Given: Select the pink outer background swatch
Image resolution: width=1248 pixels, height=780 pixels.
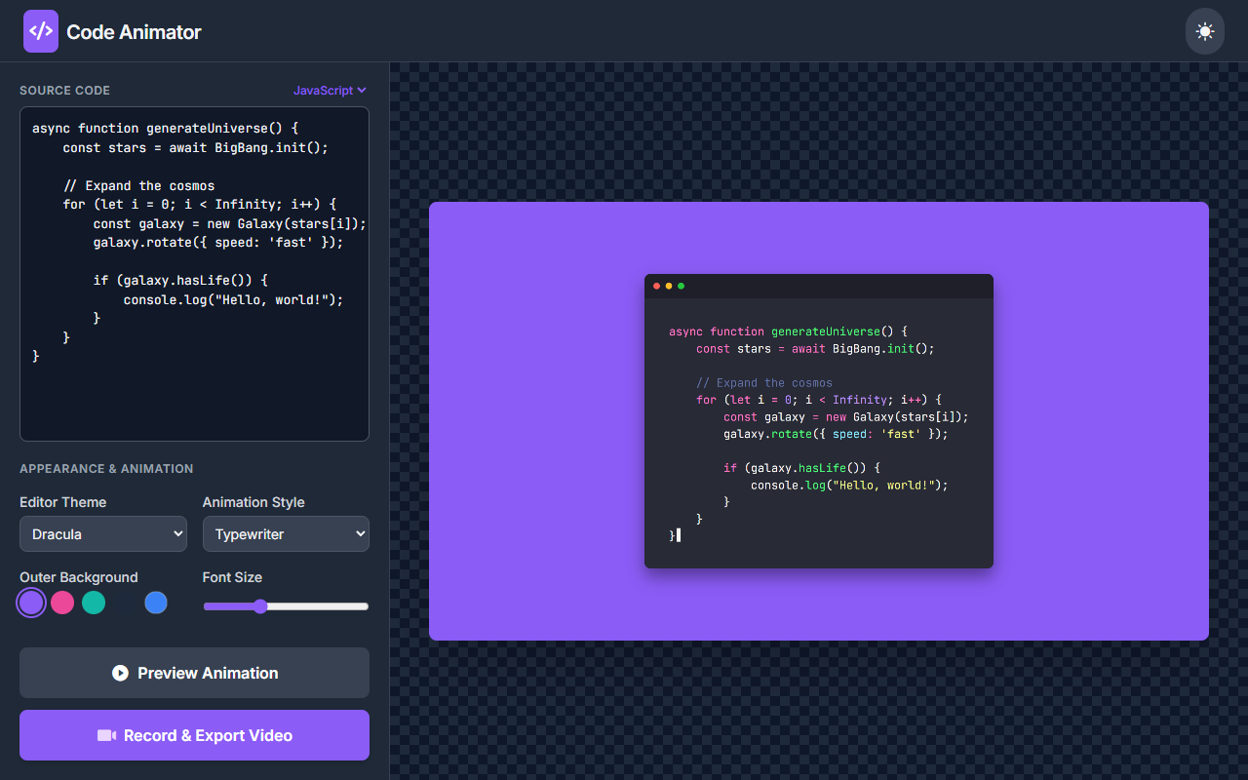Looking at the screenshot, I should (x=62, y=603).
